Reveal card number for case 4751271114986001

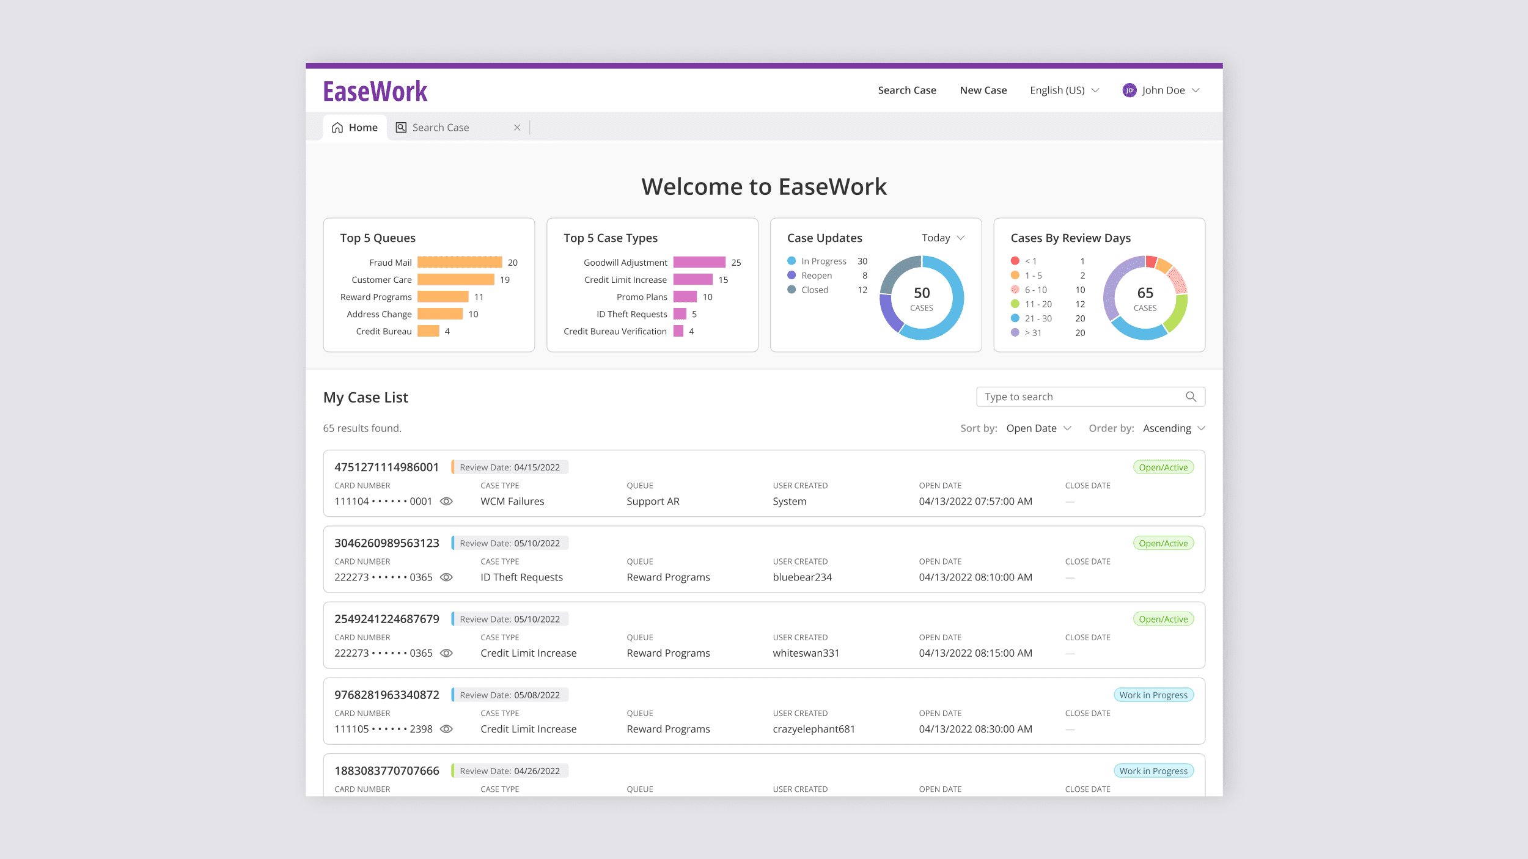[x=447, y=501]
